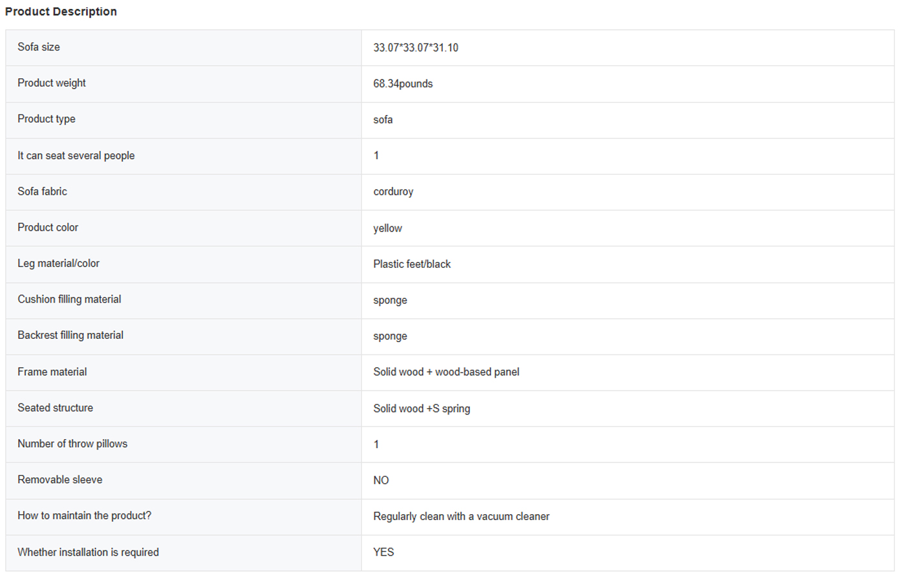Click the 33.07*33.07*31.10 size value
Viewport: 900px width, 573px height.
click(416, 48)
